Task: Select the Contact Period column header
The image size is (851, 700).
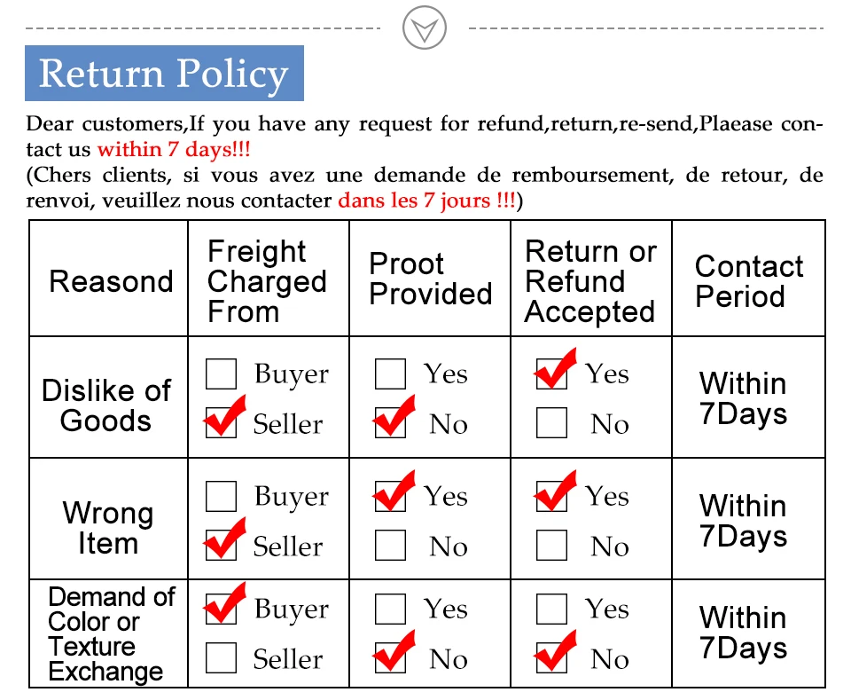Action: (748, 279)
